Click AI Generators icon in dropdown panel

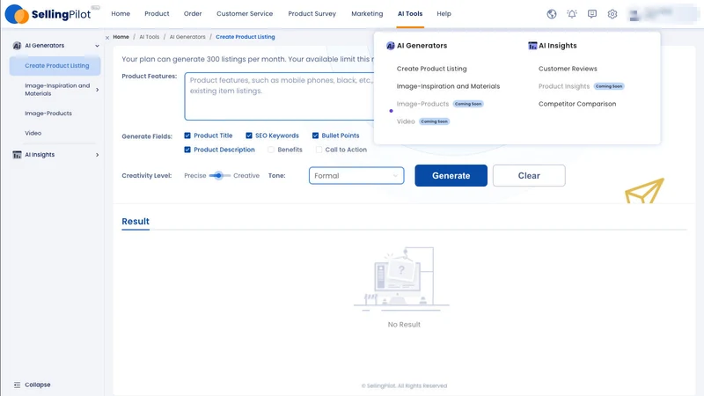pyautogui.click(x=390, y=46)
